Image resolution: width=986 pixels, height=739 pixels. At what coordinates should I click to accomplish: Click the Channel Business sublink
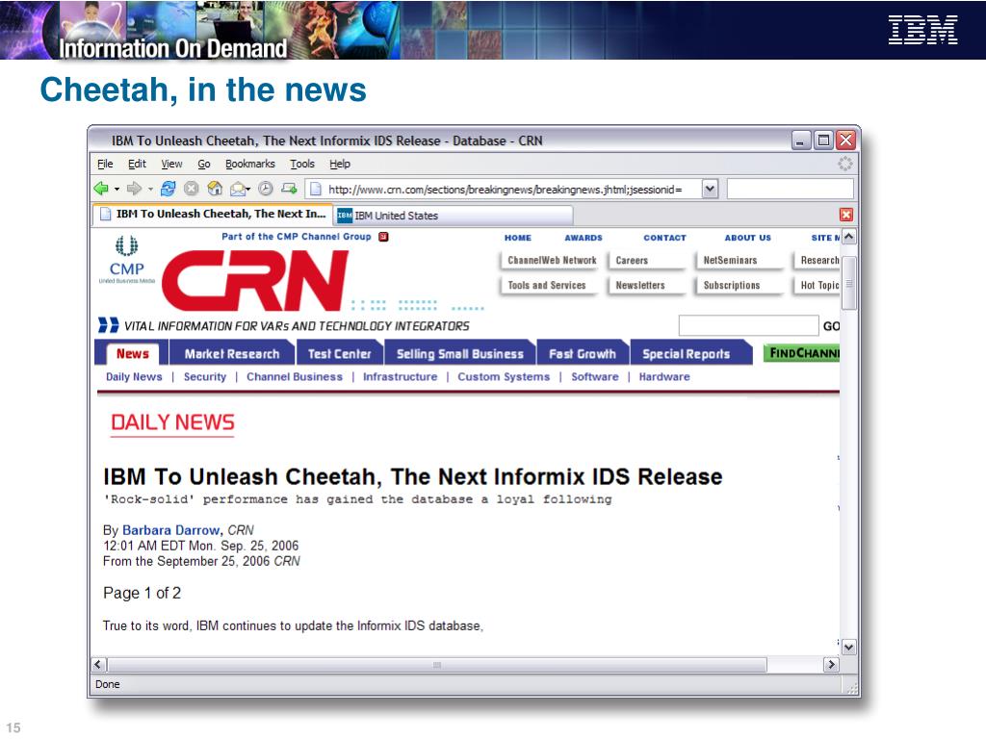click(x=295, y=377)
